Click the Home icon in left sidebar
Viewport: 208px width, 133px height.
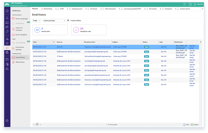(7, 11)
